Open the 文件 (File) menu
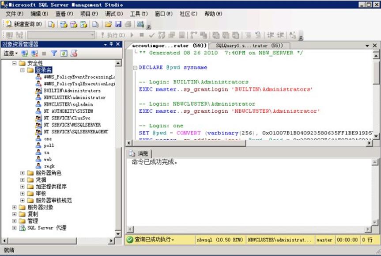Screen dimensions: 381x256 [14, 14]
